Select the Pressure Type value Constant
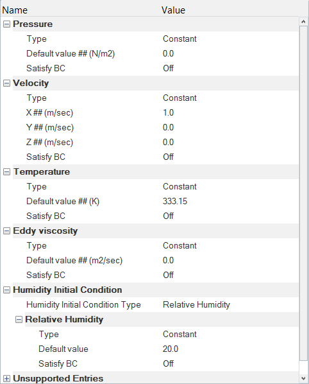Viewport: 309px width, 384px height. click(180, 39)
